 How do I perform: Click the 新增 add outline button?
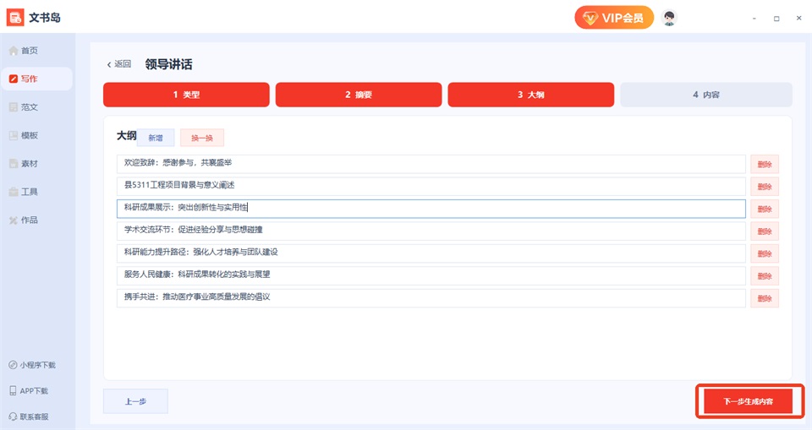click(x=156, y=139)
